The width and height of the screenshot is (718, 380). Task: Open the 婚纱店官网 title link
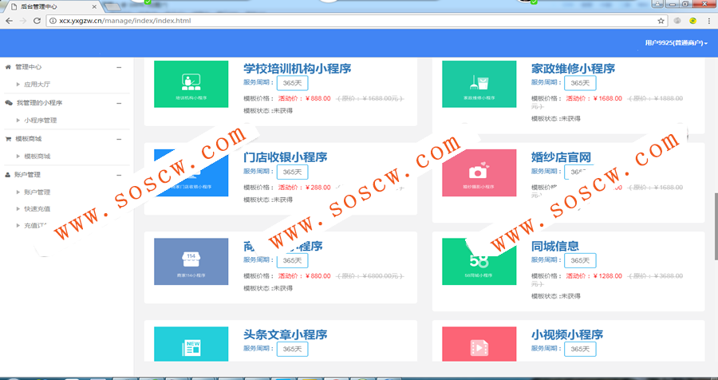point(561,157)
